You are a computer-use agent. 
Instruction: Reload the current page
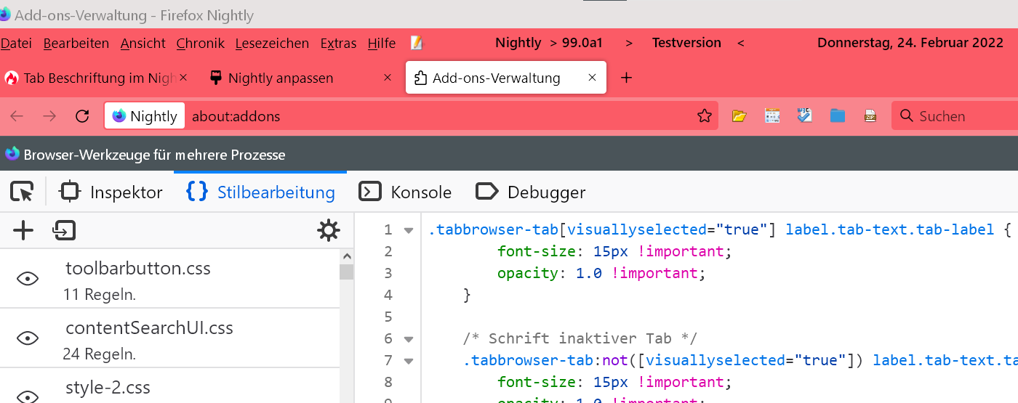[82, 116]
